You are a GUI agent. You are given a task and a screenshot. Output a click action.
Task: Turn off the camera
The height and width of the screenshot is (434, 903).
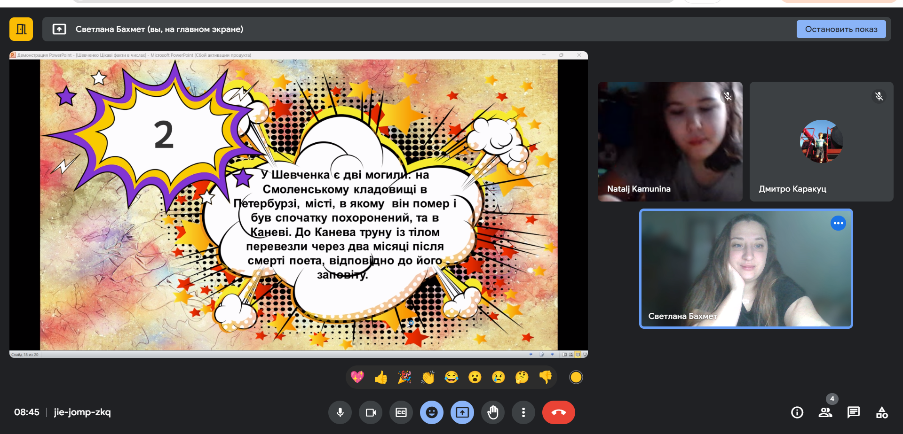[x=371, y=412]
